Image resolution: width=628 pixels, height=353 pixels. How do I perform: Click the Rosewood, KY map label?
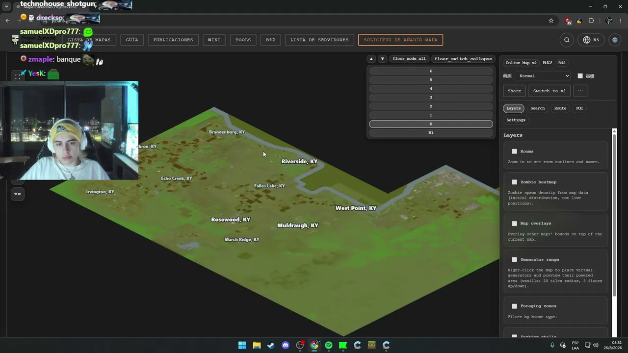[231, 220]
